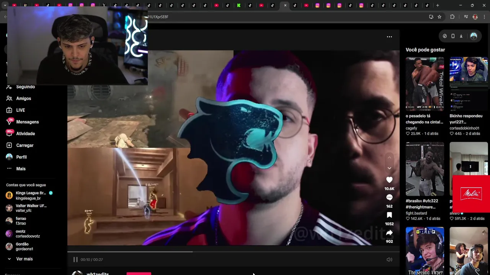This screenshot has width=490, height=275.
Task: Switch to the green K icon tab
Action: tap(239, 5)
